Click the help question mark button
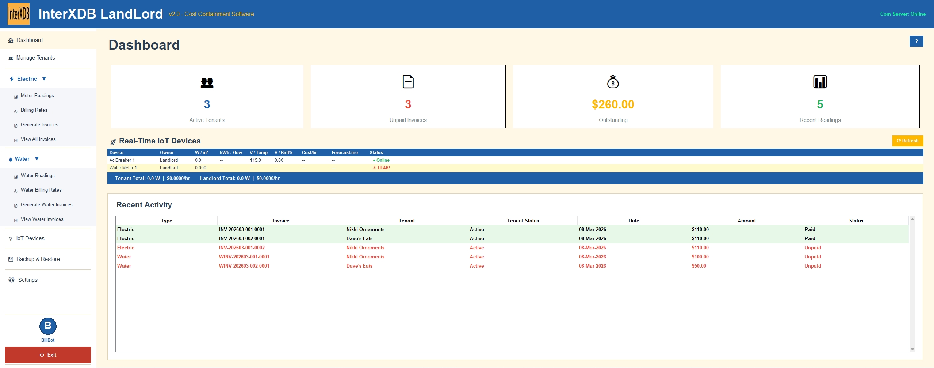Screen dimensions: 934x368 [916, 41]
